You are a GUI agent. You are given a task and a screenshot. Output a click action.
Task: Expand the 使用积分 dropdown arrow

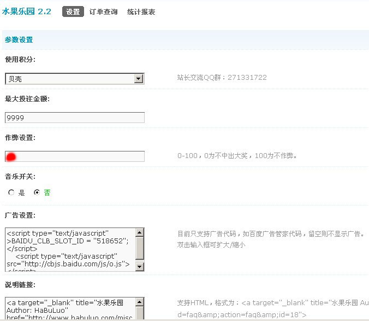click(x=139, y=79)
